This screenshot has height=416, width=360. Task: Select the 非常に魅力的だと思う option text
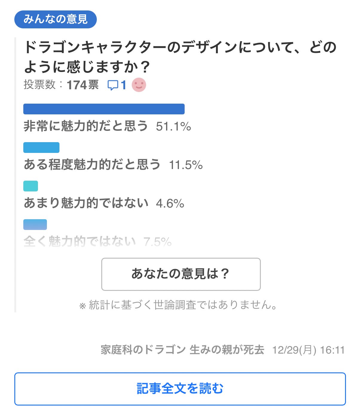86,126
